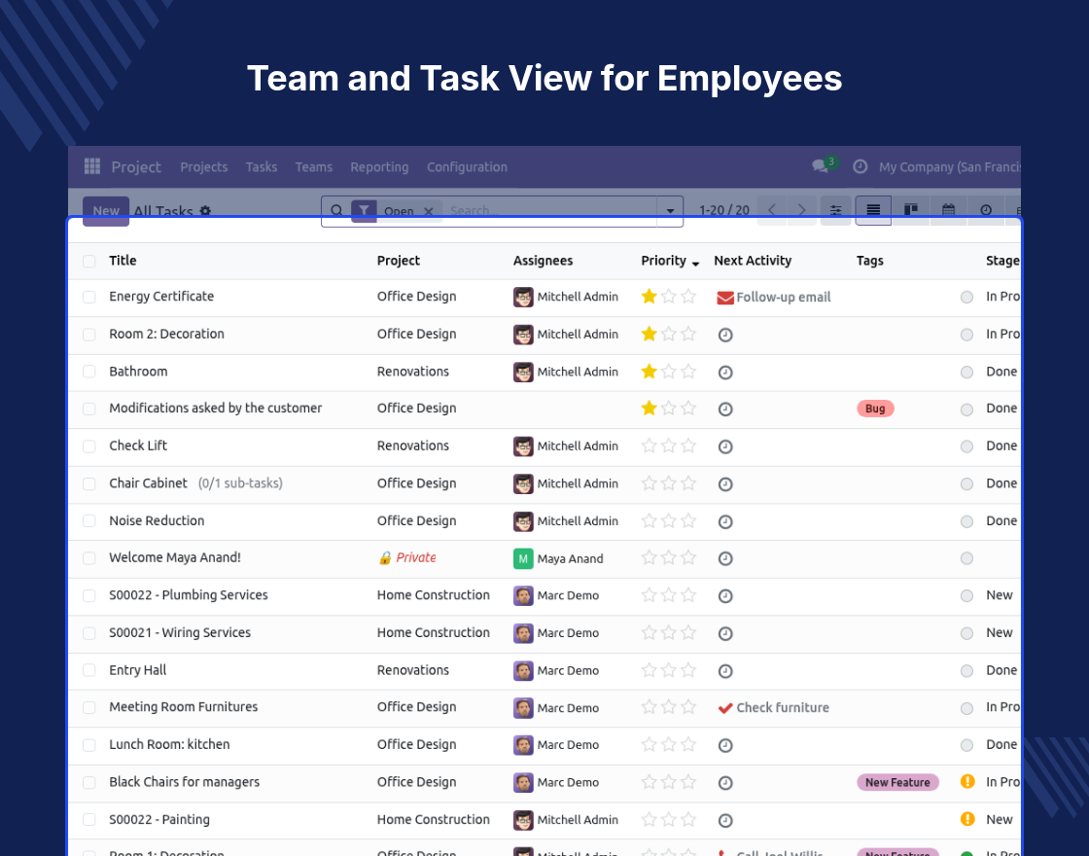The height and width of the screenshot is (856, 1089).
Task: Open state selector circle on Energy Certificate row
Action: (x=966, y=298)
